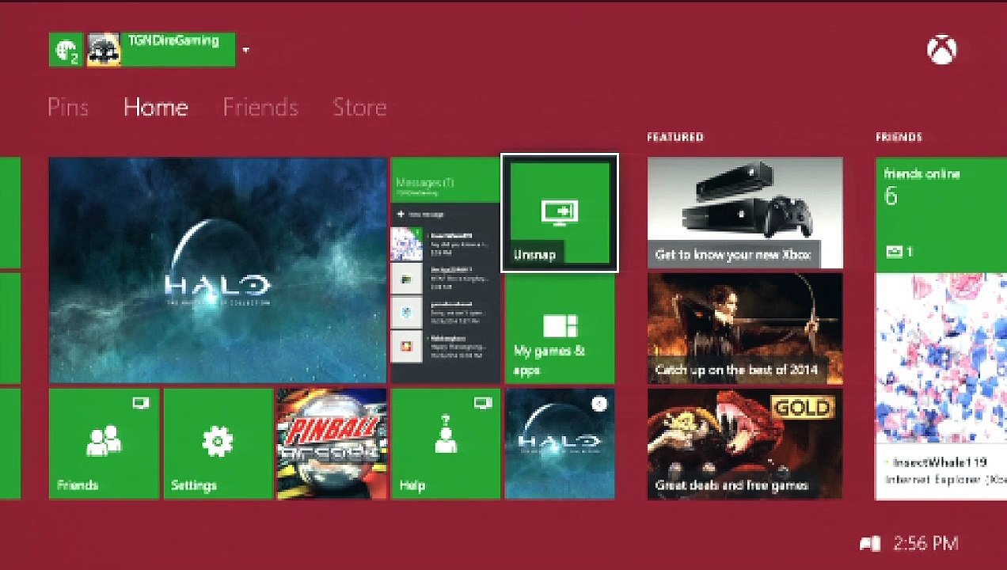The height and width of the screenshot is (570, 1007).
Task: Click the Unsnap screen arrow icon
Action: (x=560, y=212)
